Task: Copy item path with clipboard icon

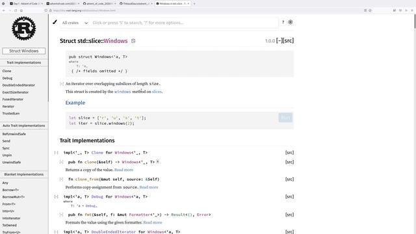Action: click(x=133, y=41)
